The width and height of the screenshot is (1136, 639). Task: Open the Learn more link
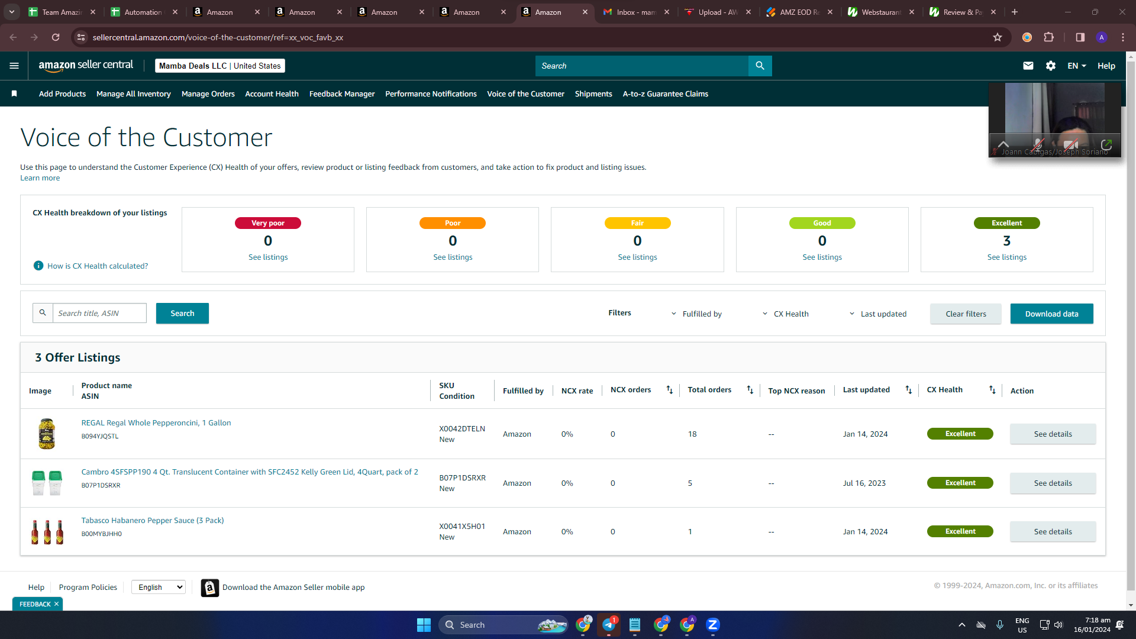coord(40,177)
